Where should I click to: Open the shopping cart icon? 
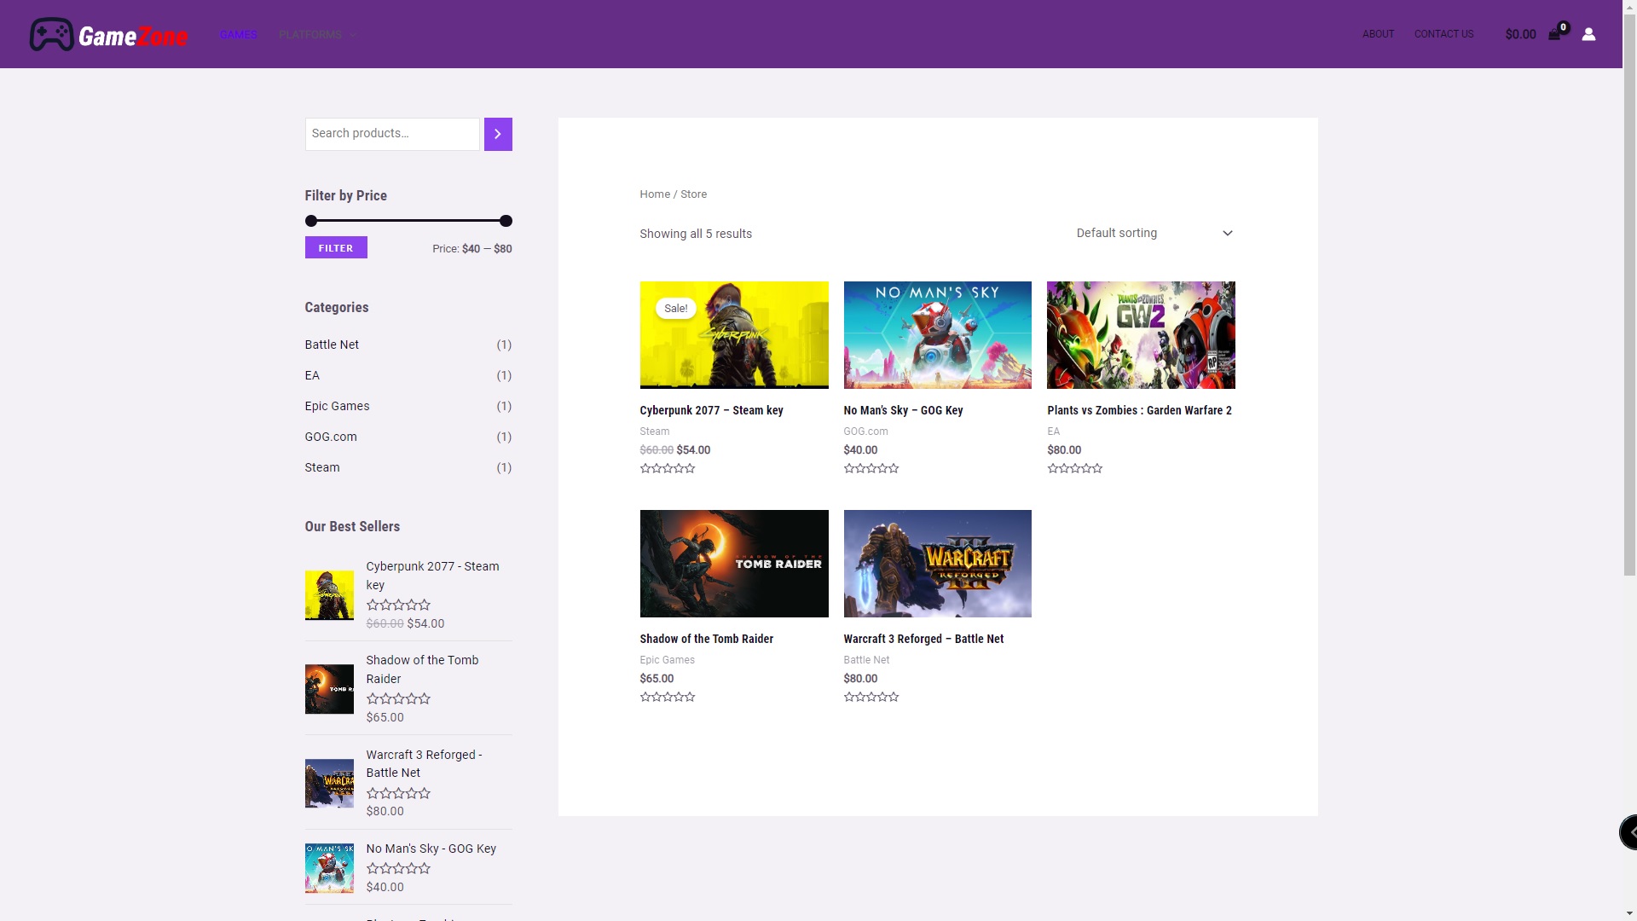(1554, 35)
